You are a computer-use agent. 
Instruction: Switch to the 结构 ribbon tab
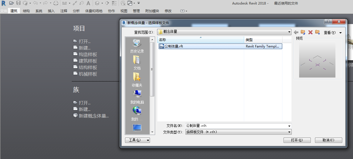[x=26, y=11]
